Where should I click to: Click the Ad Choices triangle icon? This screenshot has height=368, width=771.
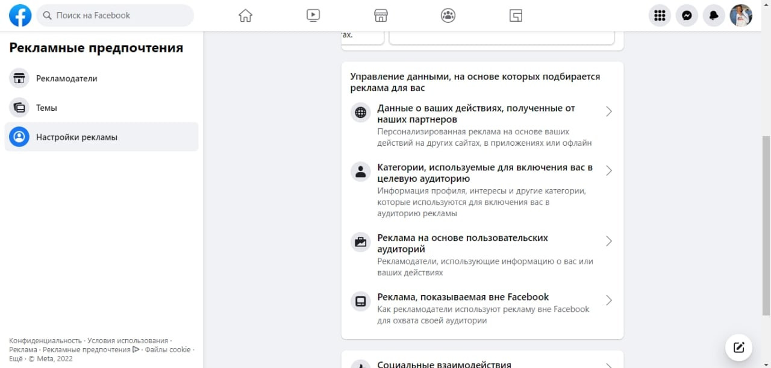tap(136, 349)
